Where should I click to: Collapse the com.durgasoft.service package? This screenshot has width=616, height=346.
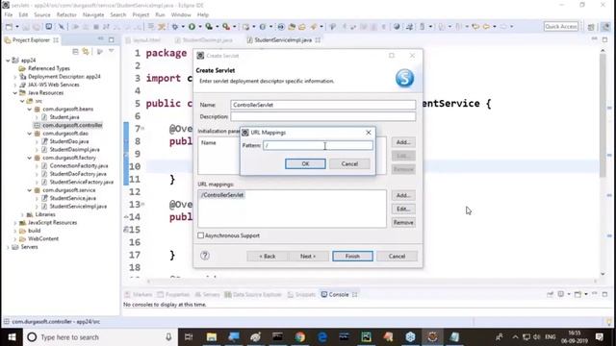point(30,190)
